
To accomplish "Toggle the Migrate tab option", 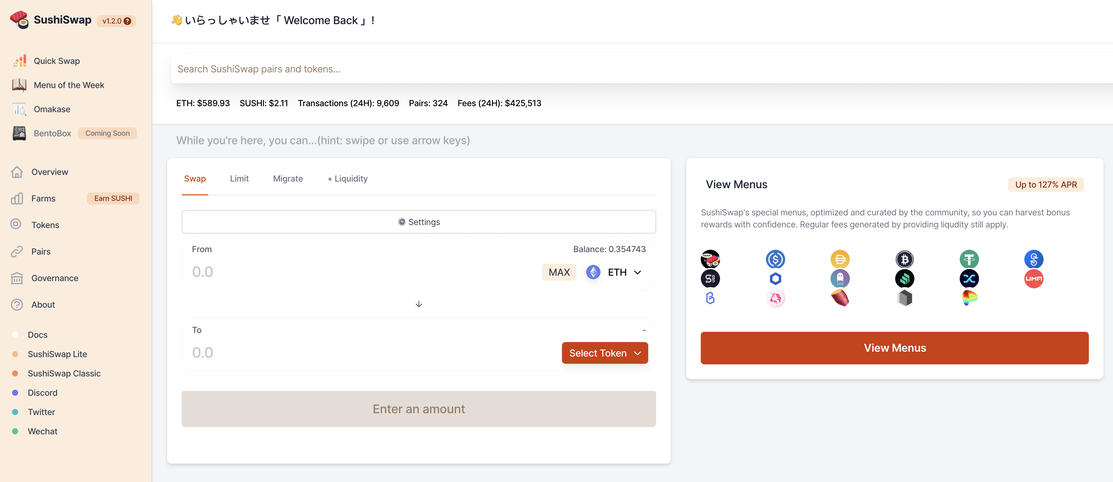I will click(288, 178).
